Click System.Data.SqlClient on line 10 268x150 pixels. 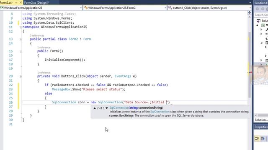[53, 22]
